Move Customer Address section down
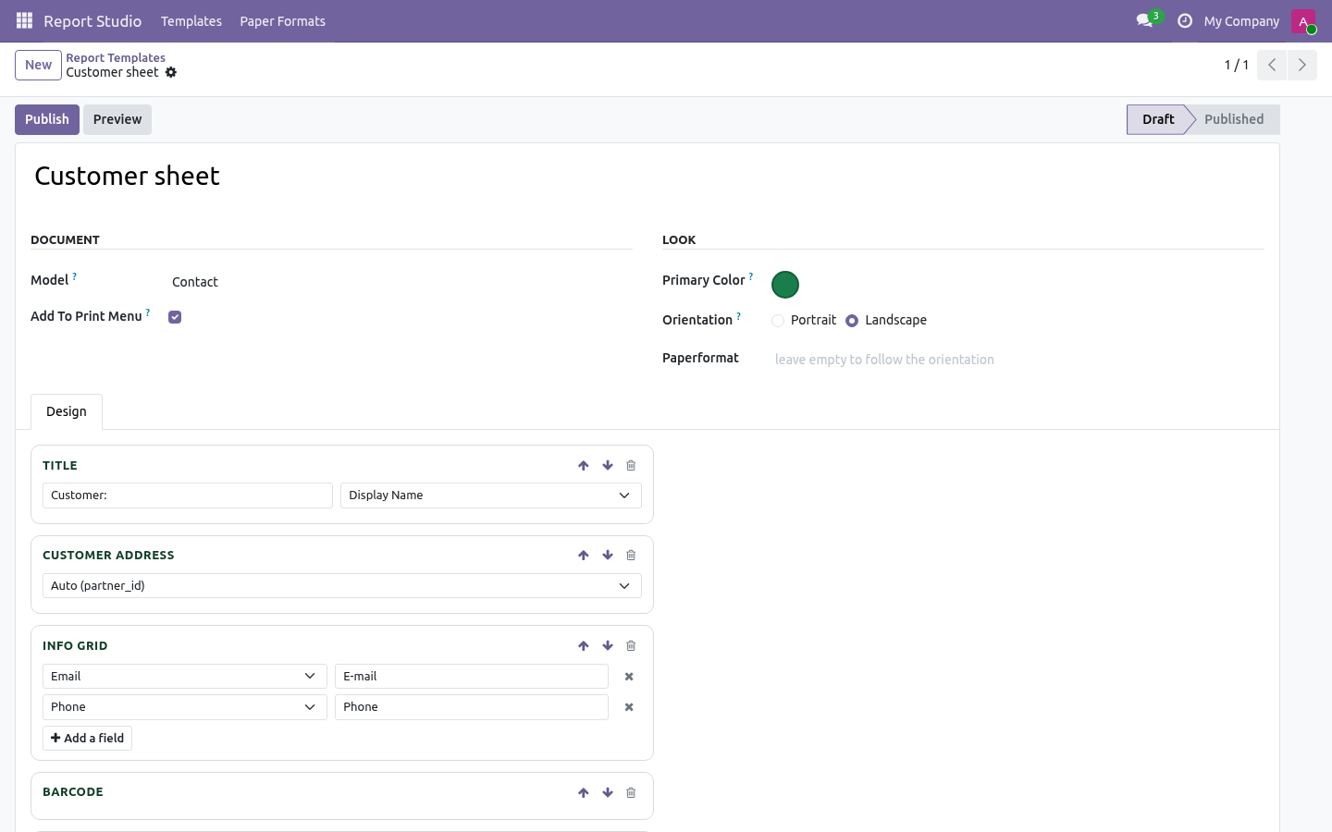 608,556
